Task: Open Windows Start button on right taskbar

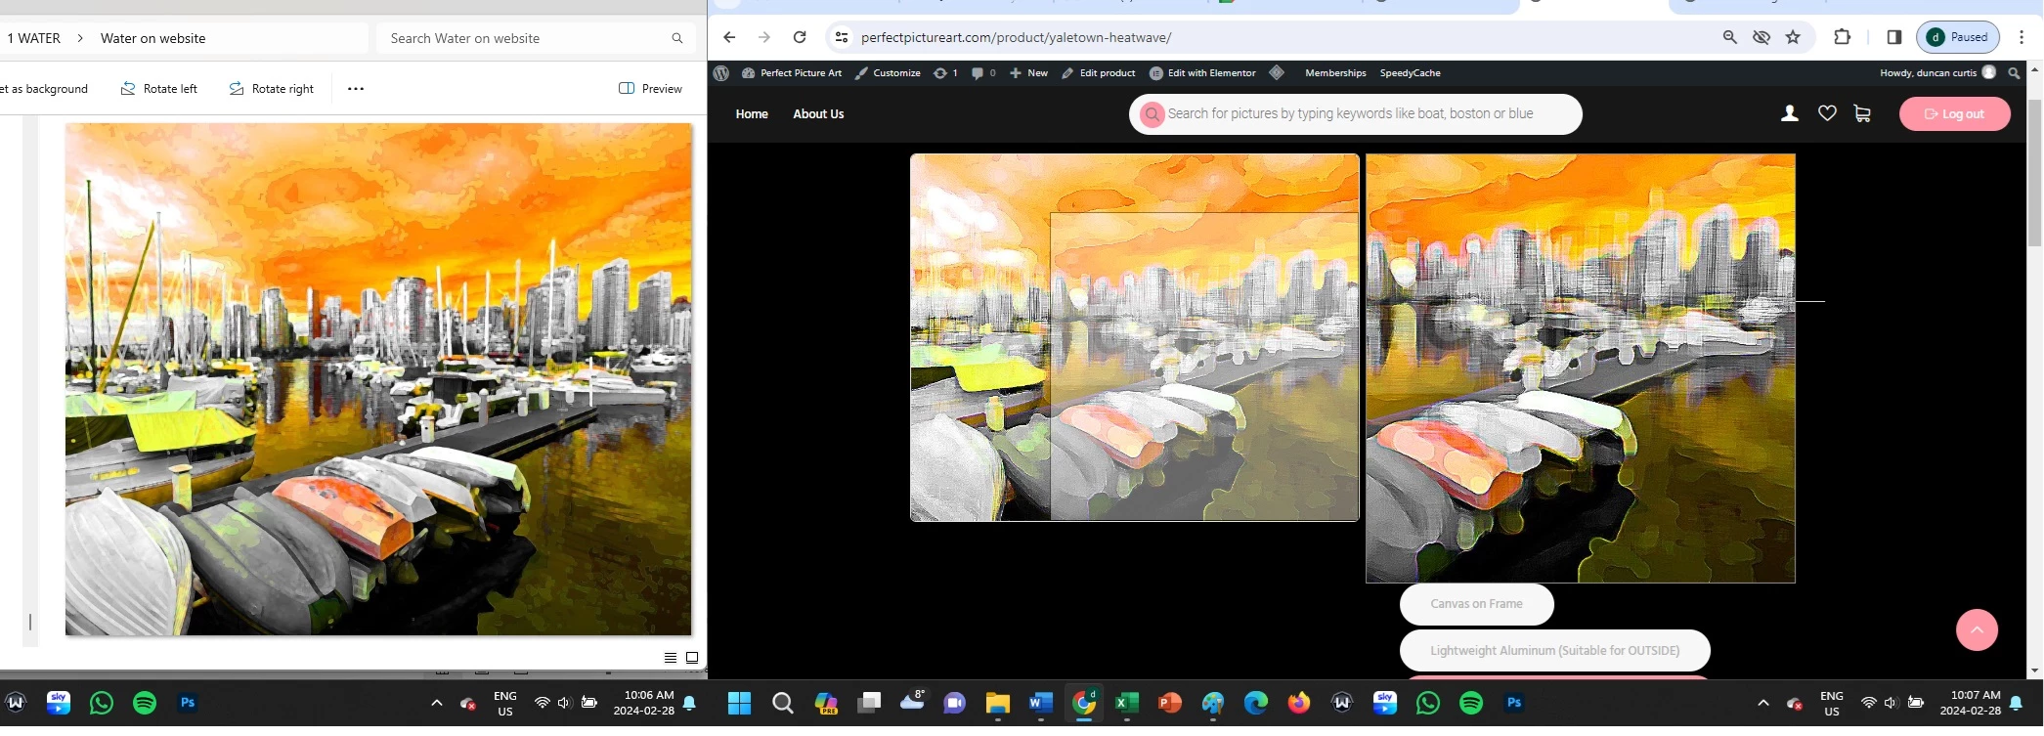Action: coord(740,703)
